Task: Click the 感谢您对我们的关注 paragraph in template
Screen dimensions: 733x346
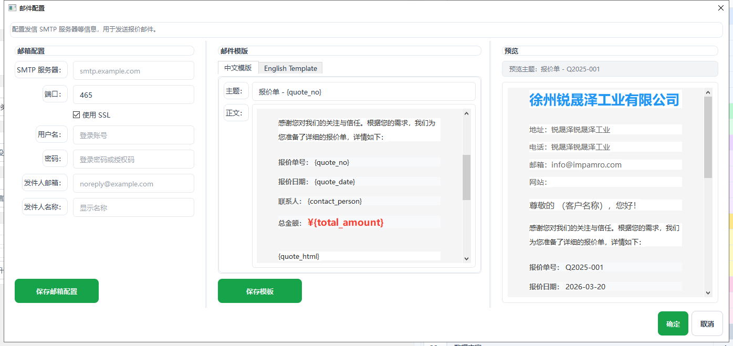Action: click(357, 130)
